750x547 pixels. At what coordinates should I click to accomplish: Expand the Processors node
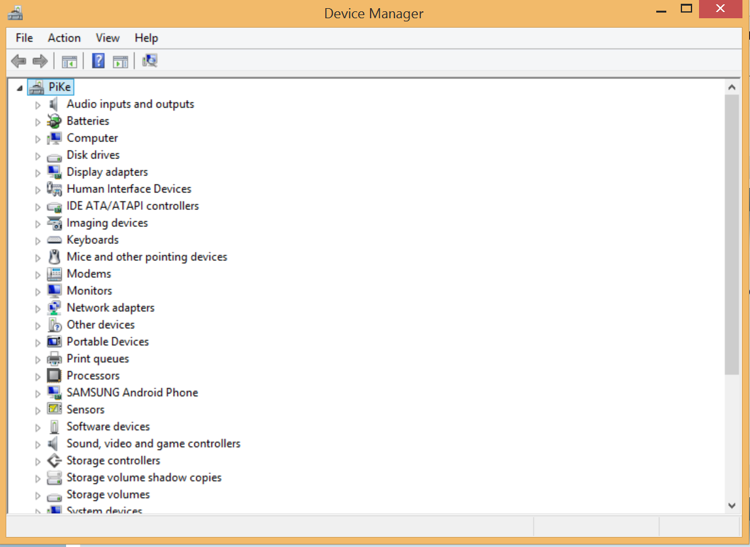pos(38,377)
